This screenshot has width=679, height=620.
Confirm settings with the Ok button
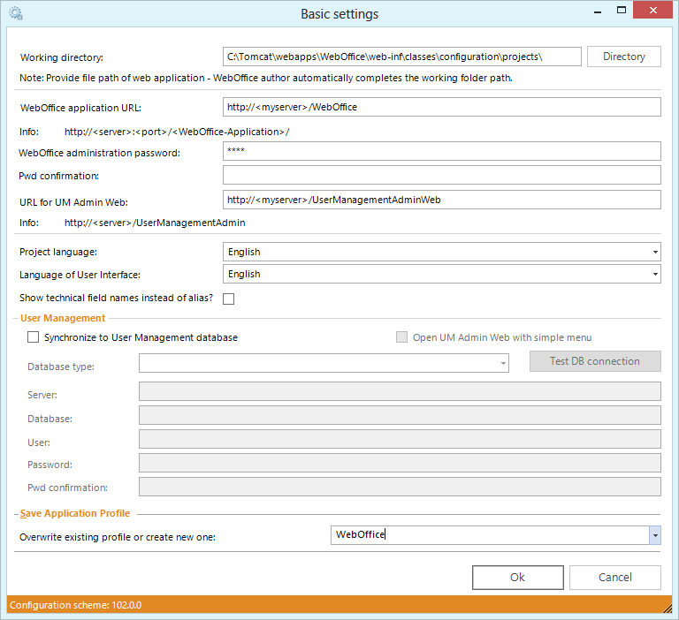(x=518, y=578)
